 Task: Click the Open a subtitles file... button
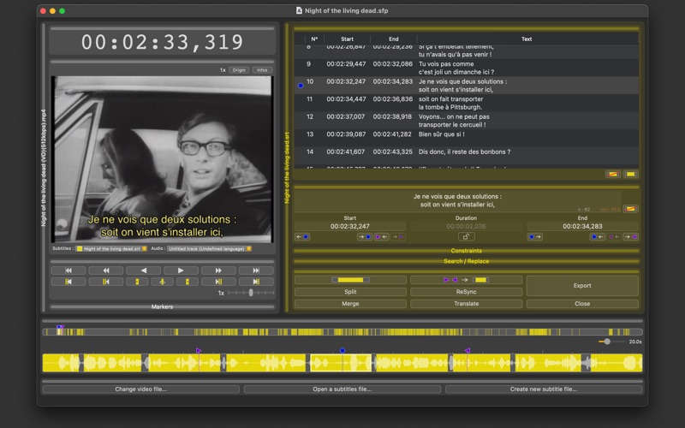tap(342, 389)
